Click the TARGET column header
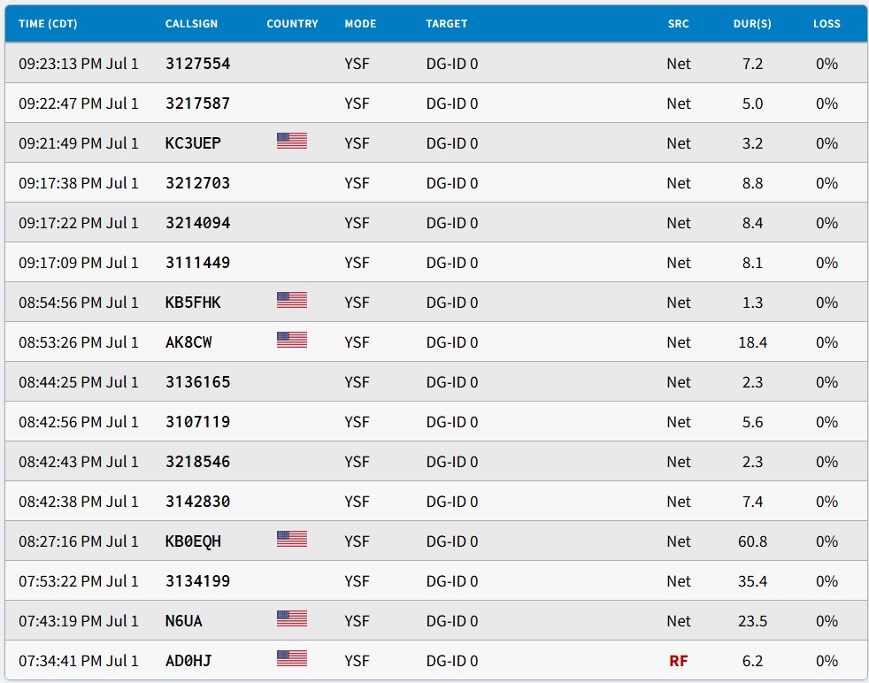This screenshot has width=869, height=683. [447, 24]
